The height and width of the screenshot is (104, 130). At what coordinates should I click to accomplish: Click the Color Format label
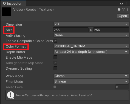[x=16, y=46]
